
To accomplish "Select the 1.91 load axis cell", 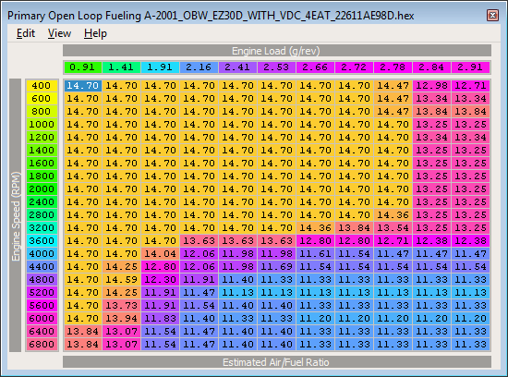I will [x=161, y=67].
